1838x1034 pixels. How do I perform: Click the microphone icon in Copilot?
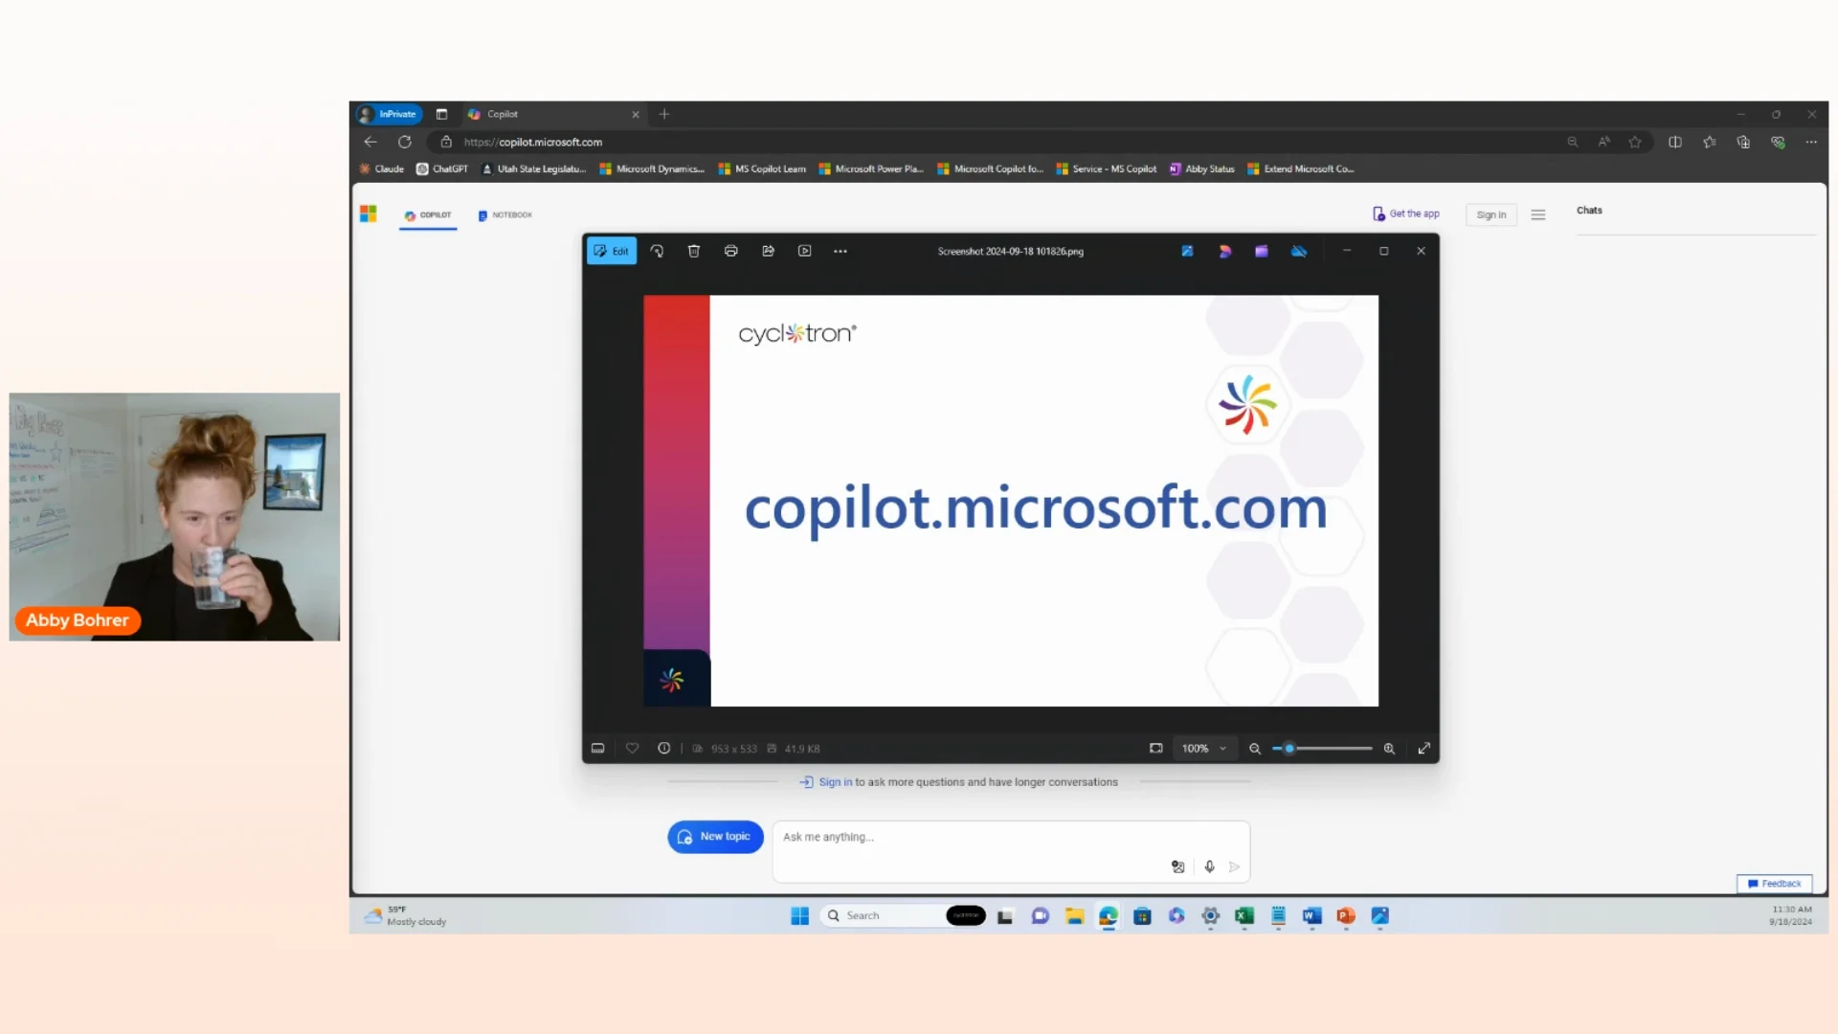[x=1209, y=866]
